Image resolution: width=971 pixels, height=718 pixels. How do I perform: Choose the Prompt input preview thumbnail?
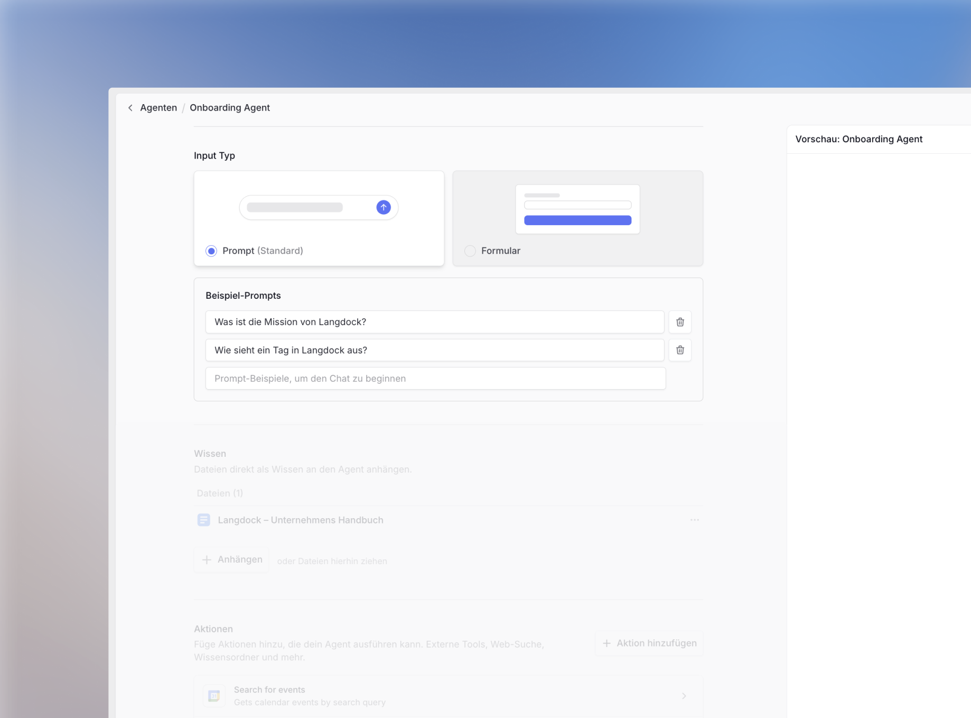coord(319,207)
